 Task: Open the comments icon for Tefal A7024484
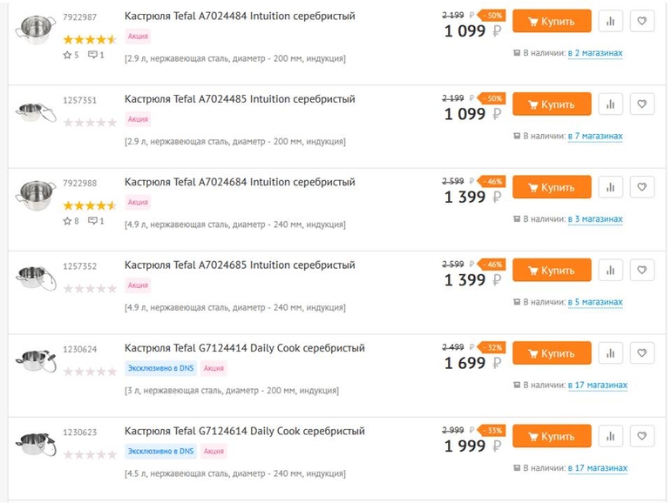click(x=96, y=55)
